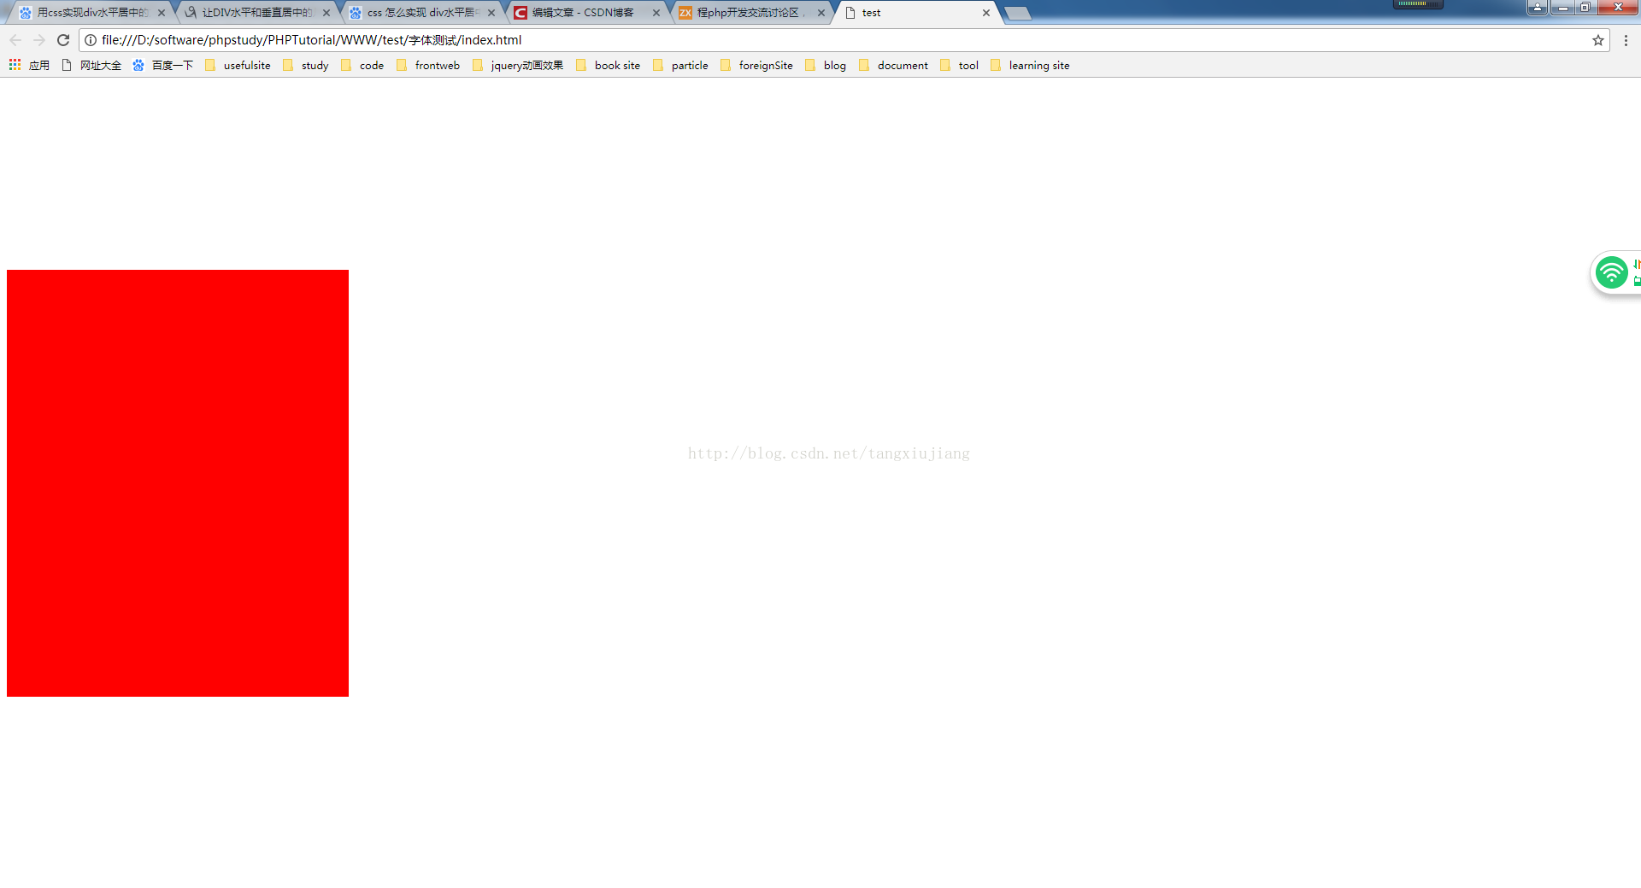Click the 应用 apps label
1641x888 pixels.
[x=39, y=65]
